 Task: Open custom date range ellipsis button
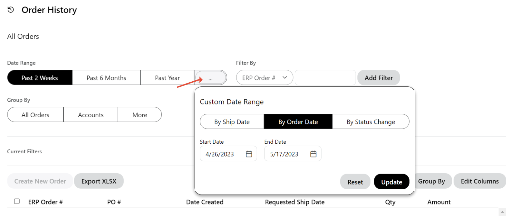coord(211,78)
